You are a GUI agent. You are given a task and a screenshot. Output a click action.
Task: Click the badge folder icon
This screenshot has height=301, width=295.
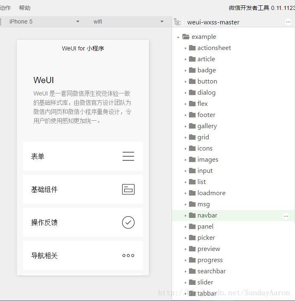(192, 70)
